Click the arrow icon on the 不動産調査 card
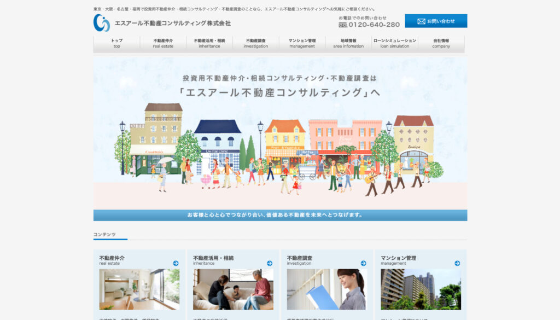Viewport: 560px width, 320px height. click(363, 263)
